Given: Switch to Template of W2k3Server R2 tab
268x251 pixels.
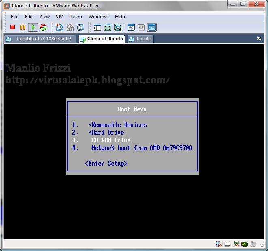Looking at the screenshot, I should (x=40, y=39).
